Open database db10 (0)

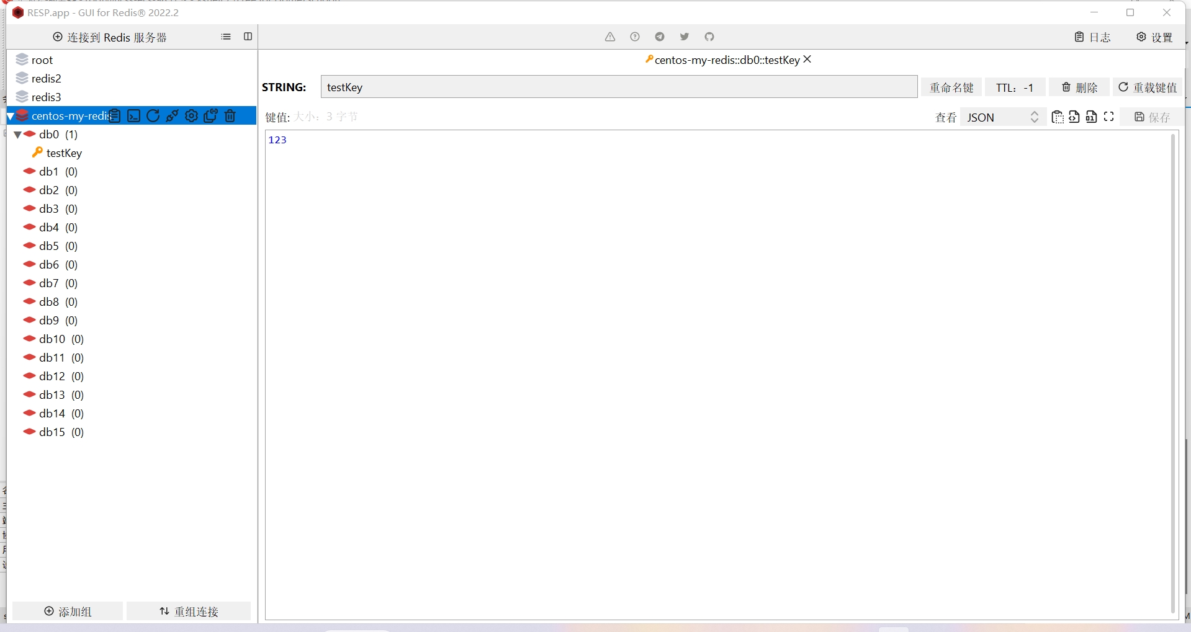[x=61, y=339]
